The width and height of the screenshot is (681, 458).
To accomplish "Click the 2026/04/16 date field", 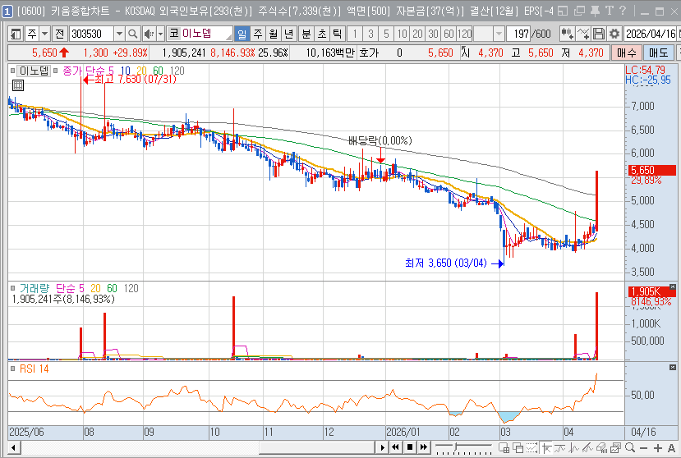I will coord(650,34).
